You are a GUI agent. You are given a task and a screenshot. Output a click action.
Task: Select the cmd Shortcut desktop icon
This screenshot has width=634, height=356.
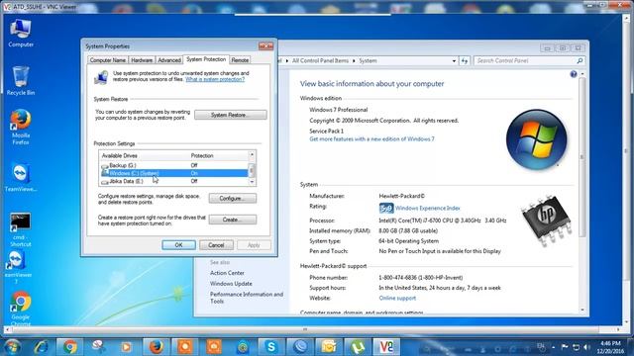20,229
